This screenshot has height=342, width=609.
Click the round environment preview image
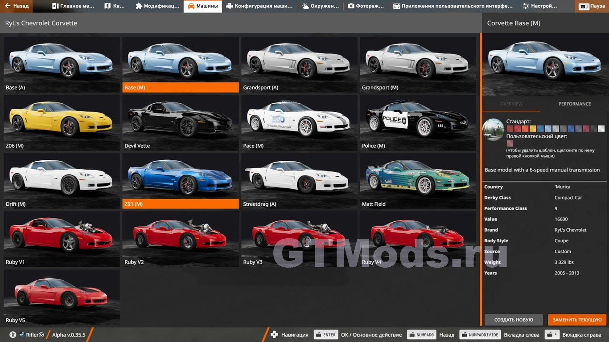point(493,130)
